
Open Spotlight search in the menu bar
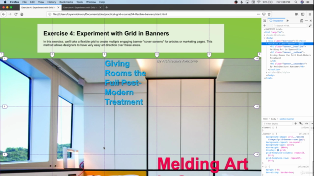pyautogui.click(x=296, y=2)
